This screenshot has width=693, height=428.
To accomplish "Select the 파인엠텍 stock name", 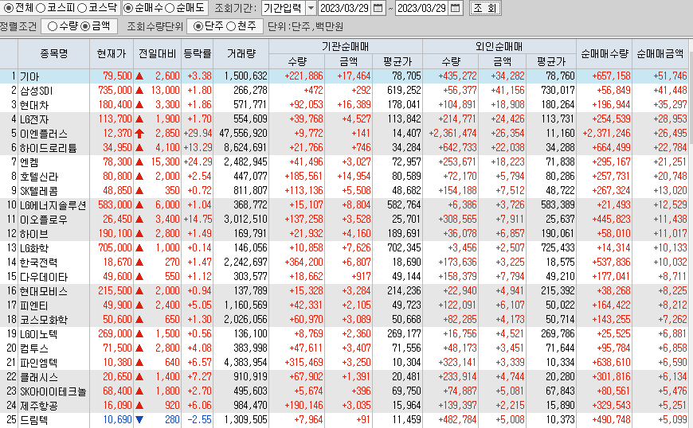I will pyautogui.click(x=38, y=363).
